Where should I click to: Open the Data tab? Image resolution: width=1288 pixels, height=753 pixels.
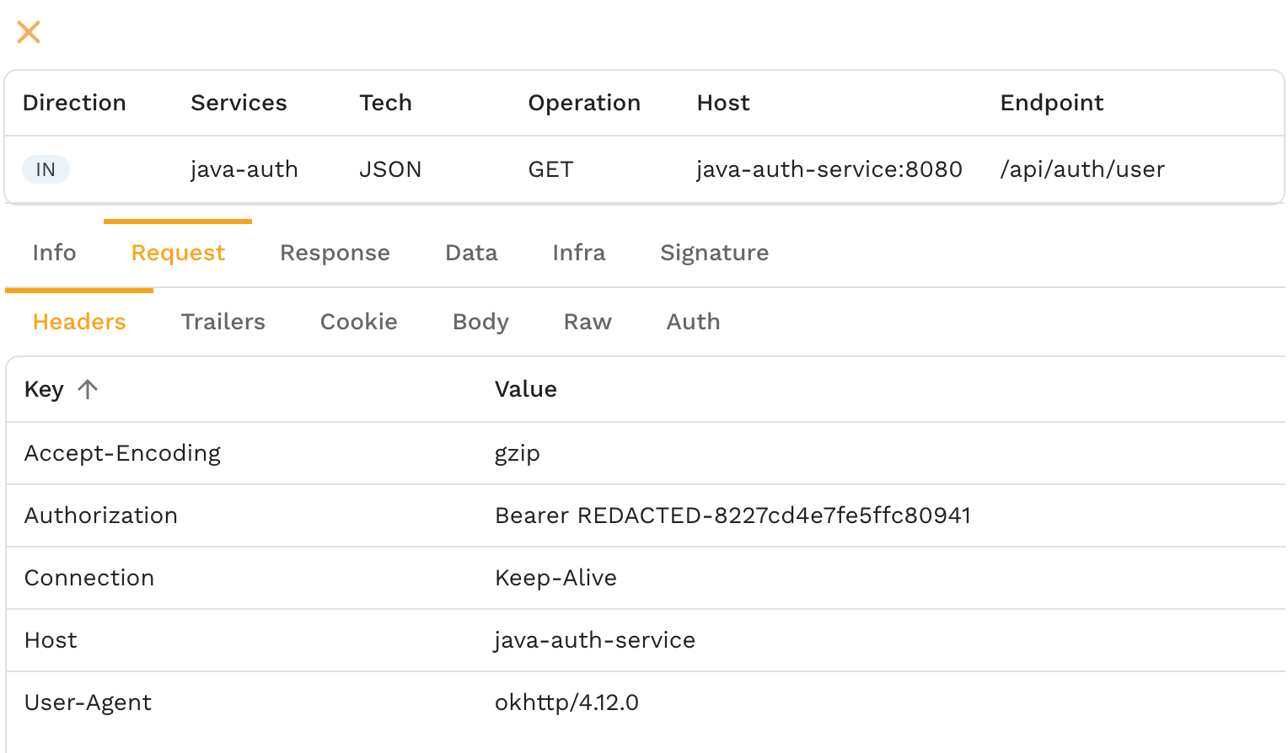(471, 253)
